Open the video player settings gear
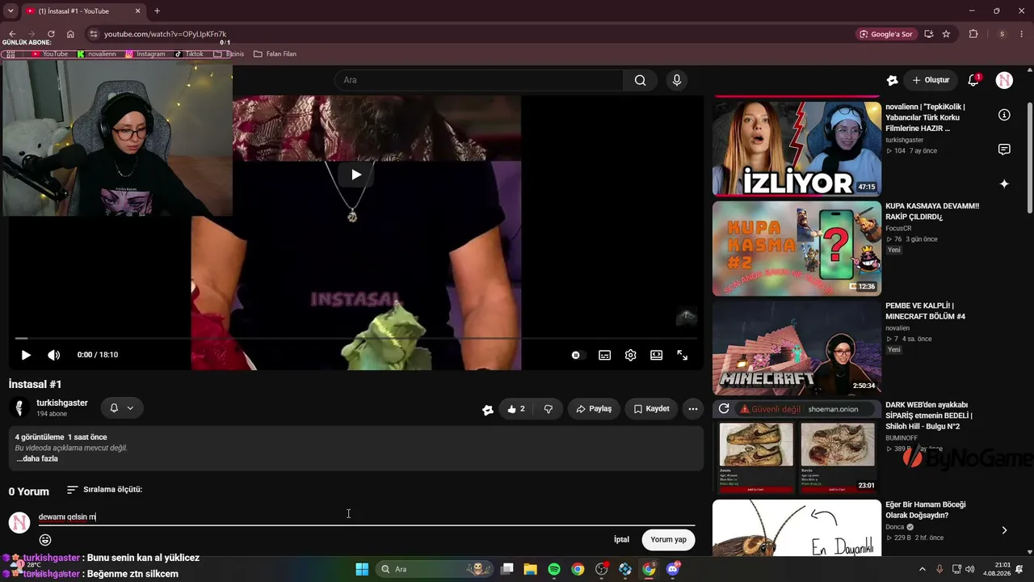 coord(631,355)
